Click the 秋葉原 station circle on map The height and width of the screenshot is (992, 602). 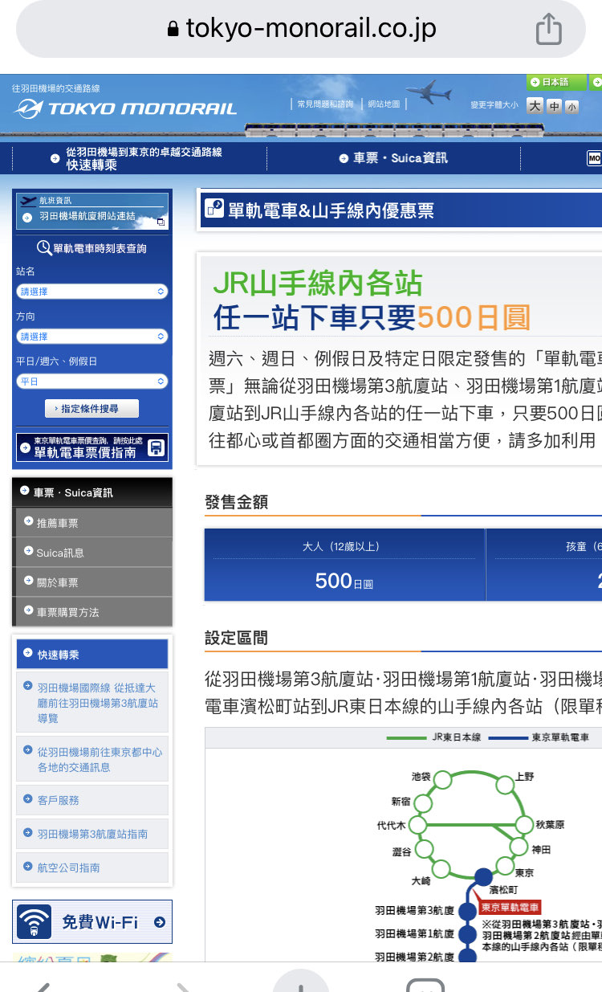[524, 825]
